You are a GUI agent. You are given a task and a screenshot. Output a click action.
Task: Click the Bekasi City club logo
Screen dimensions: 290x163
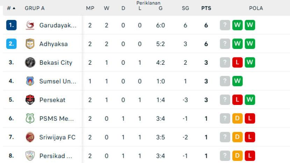[x=30, y=63]
